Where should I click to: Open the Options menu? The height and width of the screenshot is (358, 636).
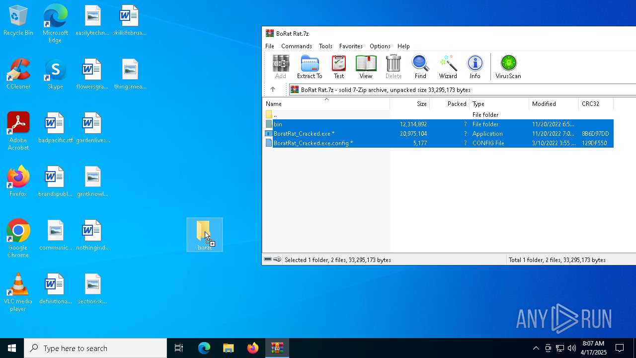380,46
